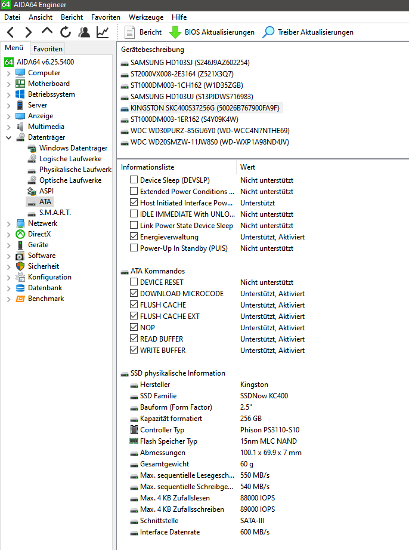Open the Physikalische Laufwerke page
This screenshot has width=409, height=550.
tap(75, 170)
